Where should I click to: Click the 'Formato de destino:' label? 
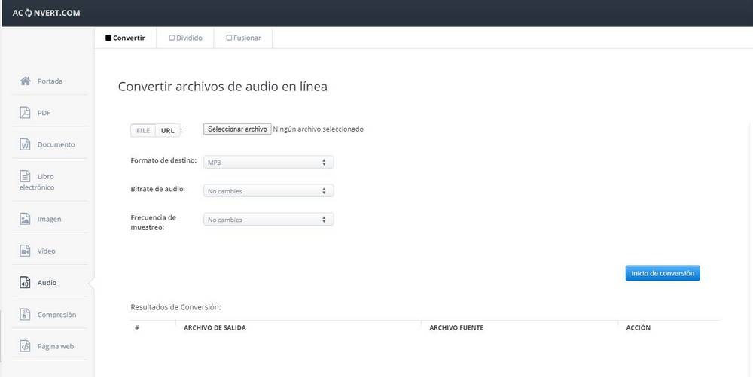coord(163,160)
